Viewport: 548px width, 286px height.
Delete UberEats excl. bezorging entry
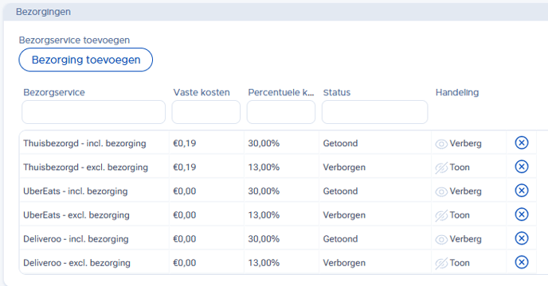[522, 214]
